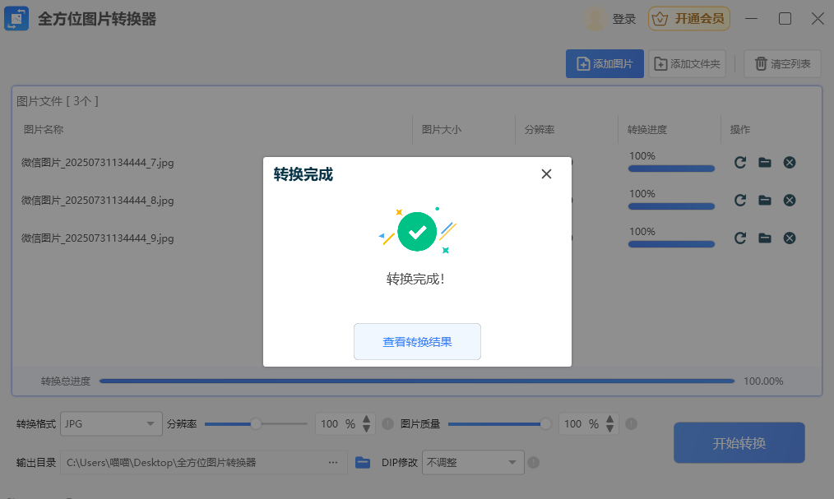Image resolution: width=834 pixels, height=499 pixels.
Task: Re-convert the _7.jpg file with refresh icon
Action: pyautogui.click(x=740, y=163)
